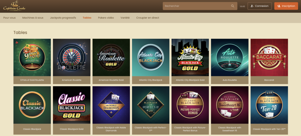The image size is (301, 136).
Task: Click the 'American Roulette Gold' caption
Action: click(111, 80)
